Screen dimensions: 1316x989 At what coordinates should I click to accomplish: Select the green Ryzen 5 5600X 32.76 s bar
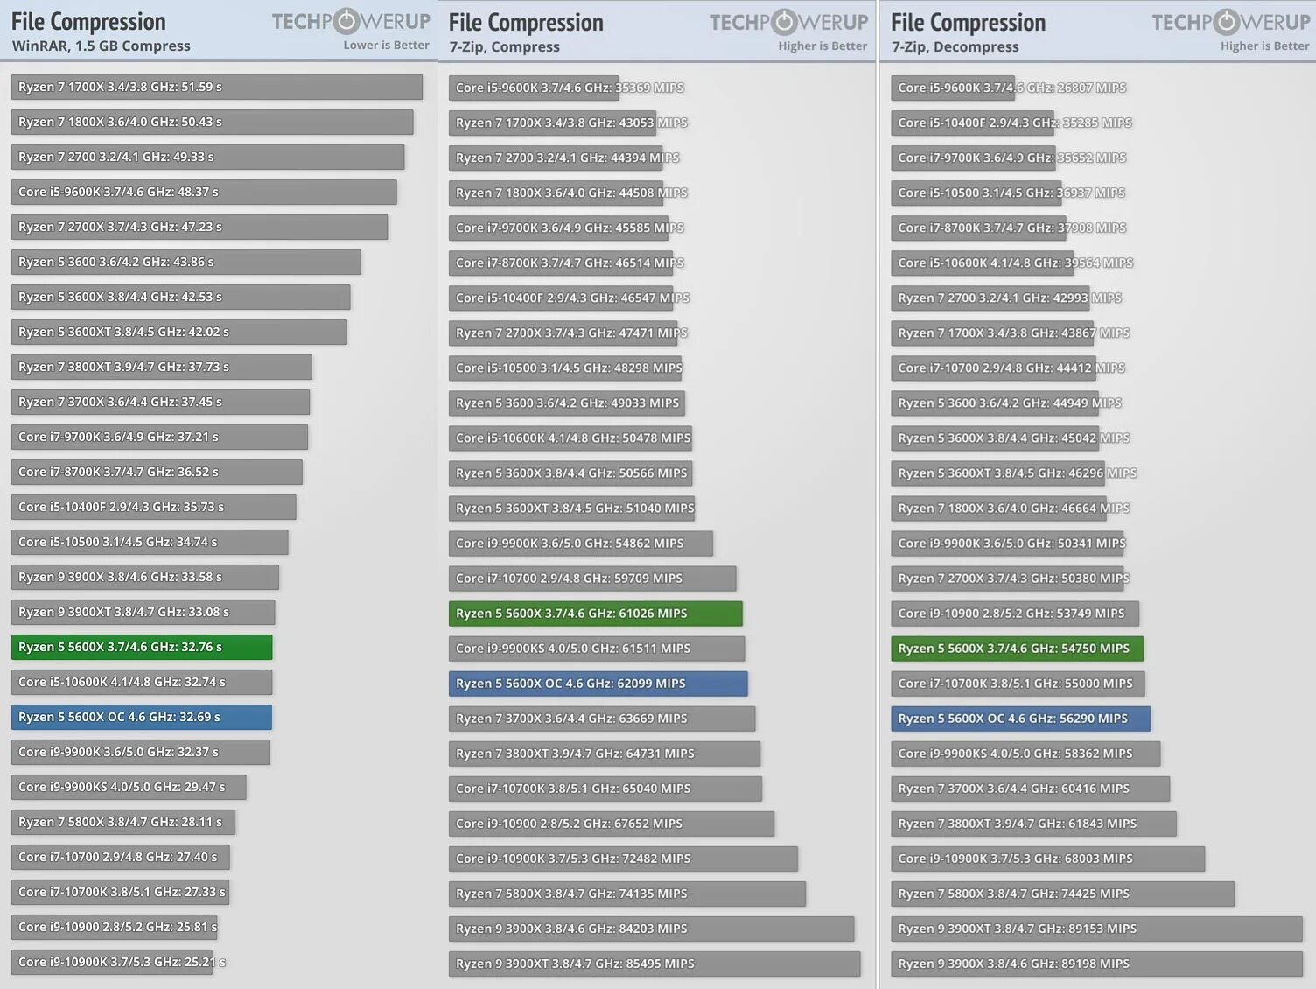click(x=142, y=647)
